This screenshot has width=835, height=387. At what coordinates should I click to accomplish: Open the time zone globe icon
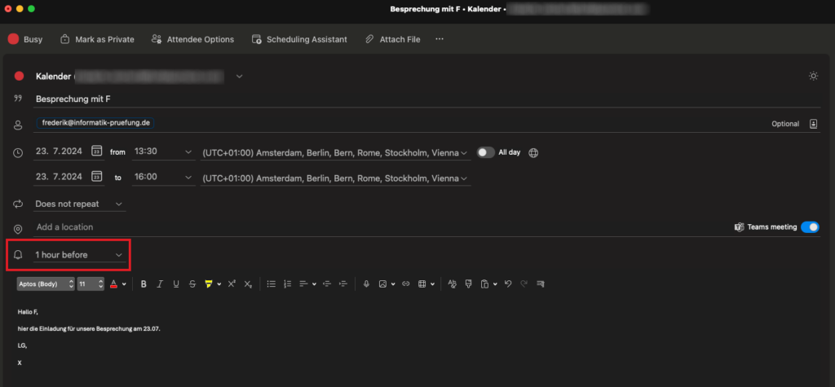click(533, 152)
